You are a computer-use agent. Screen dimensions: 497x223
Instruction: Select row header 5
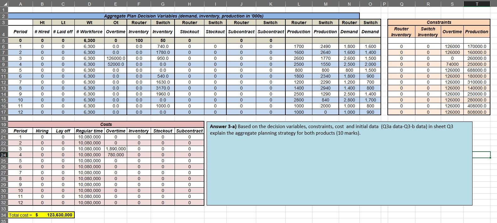point(4,40)
